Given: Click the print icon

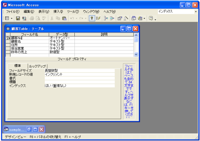Looking at the screenshot, I should click(x=32, y=19).
